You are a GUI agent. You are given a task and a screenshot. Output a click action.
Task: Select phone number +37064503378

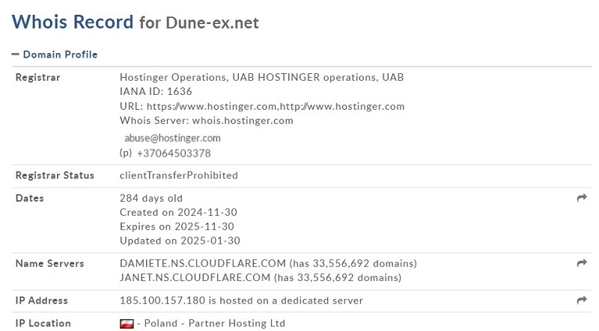pos(174,153)
